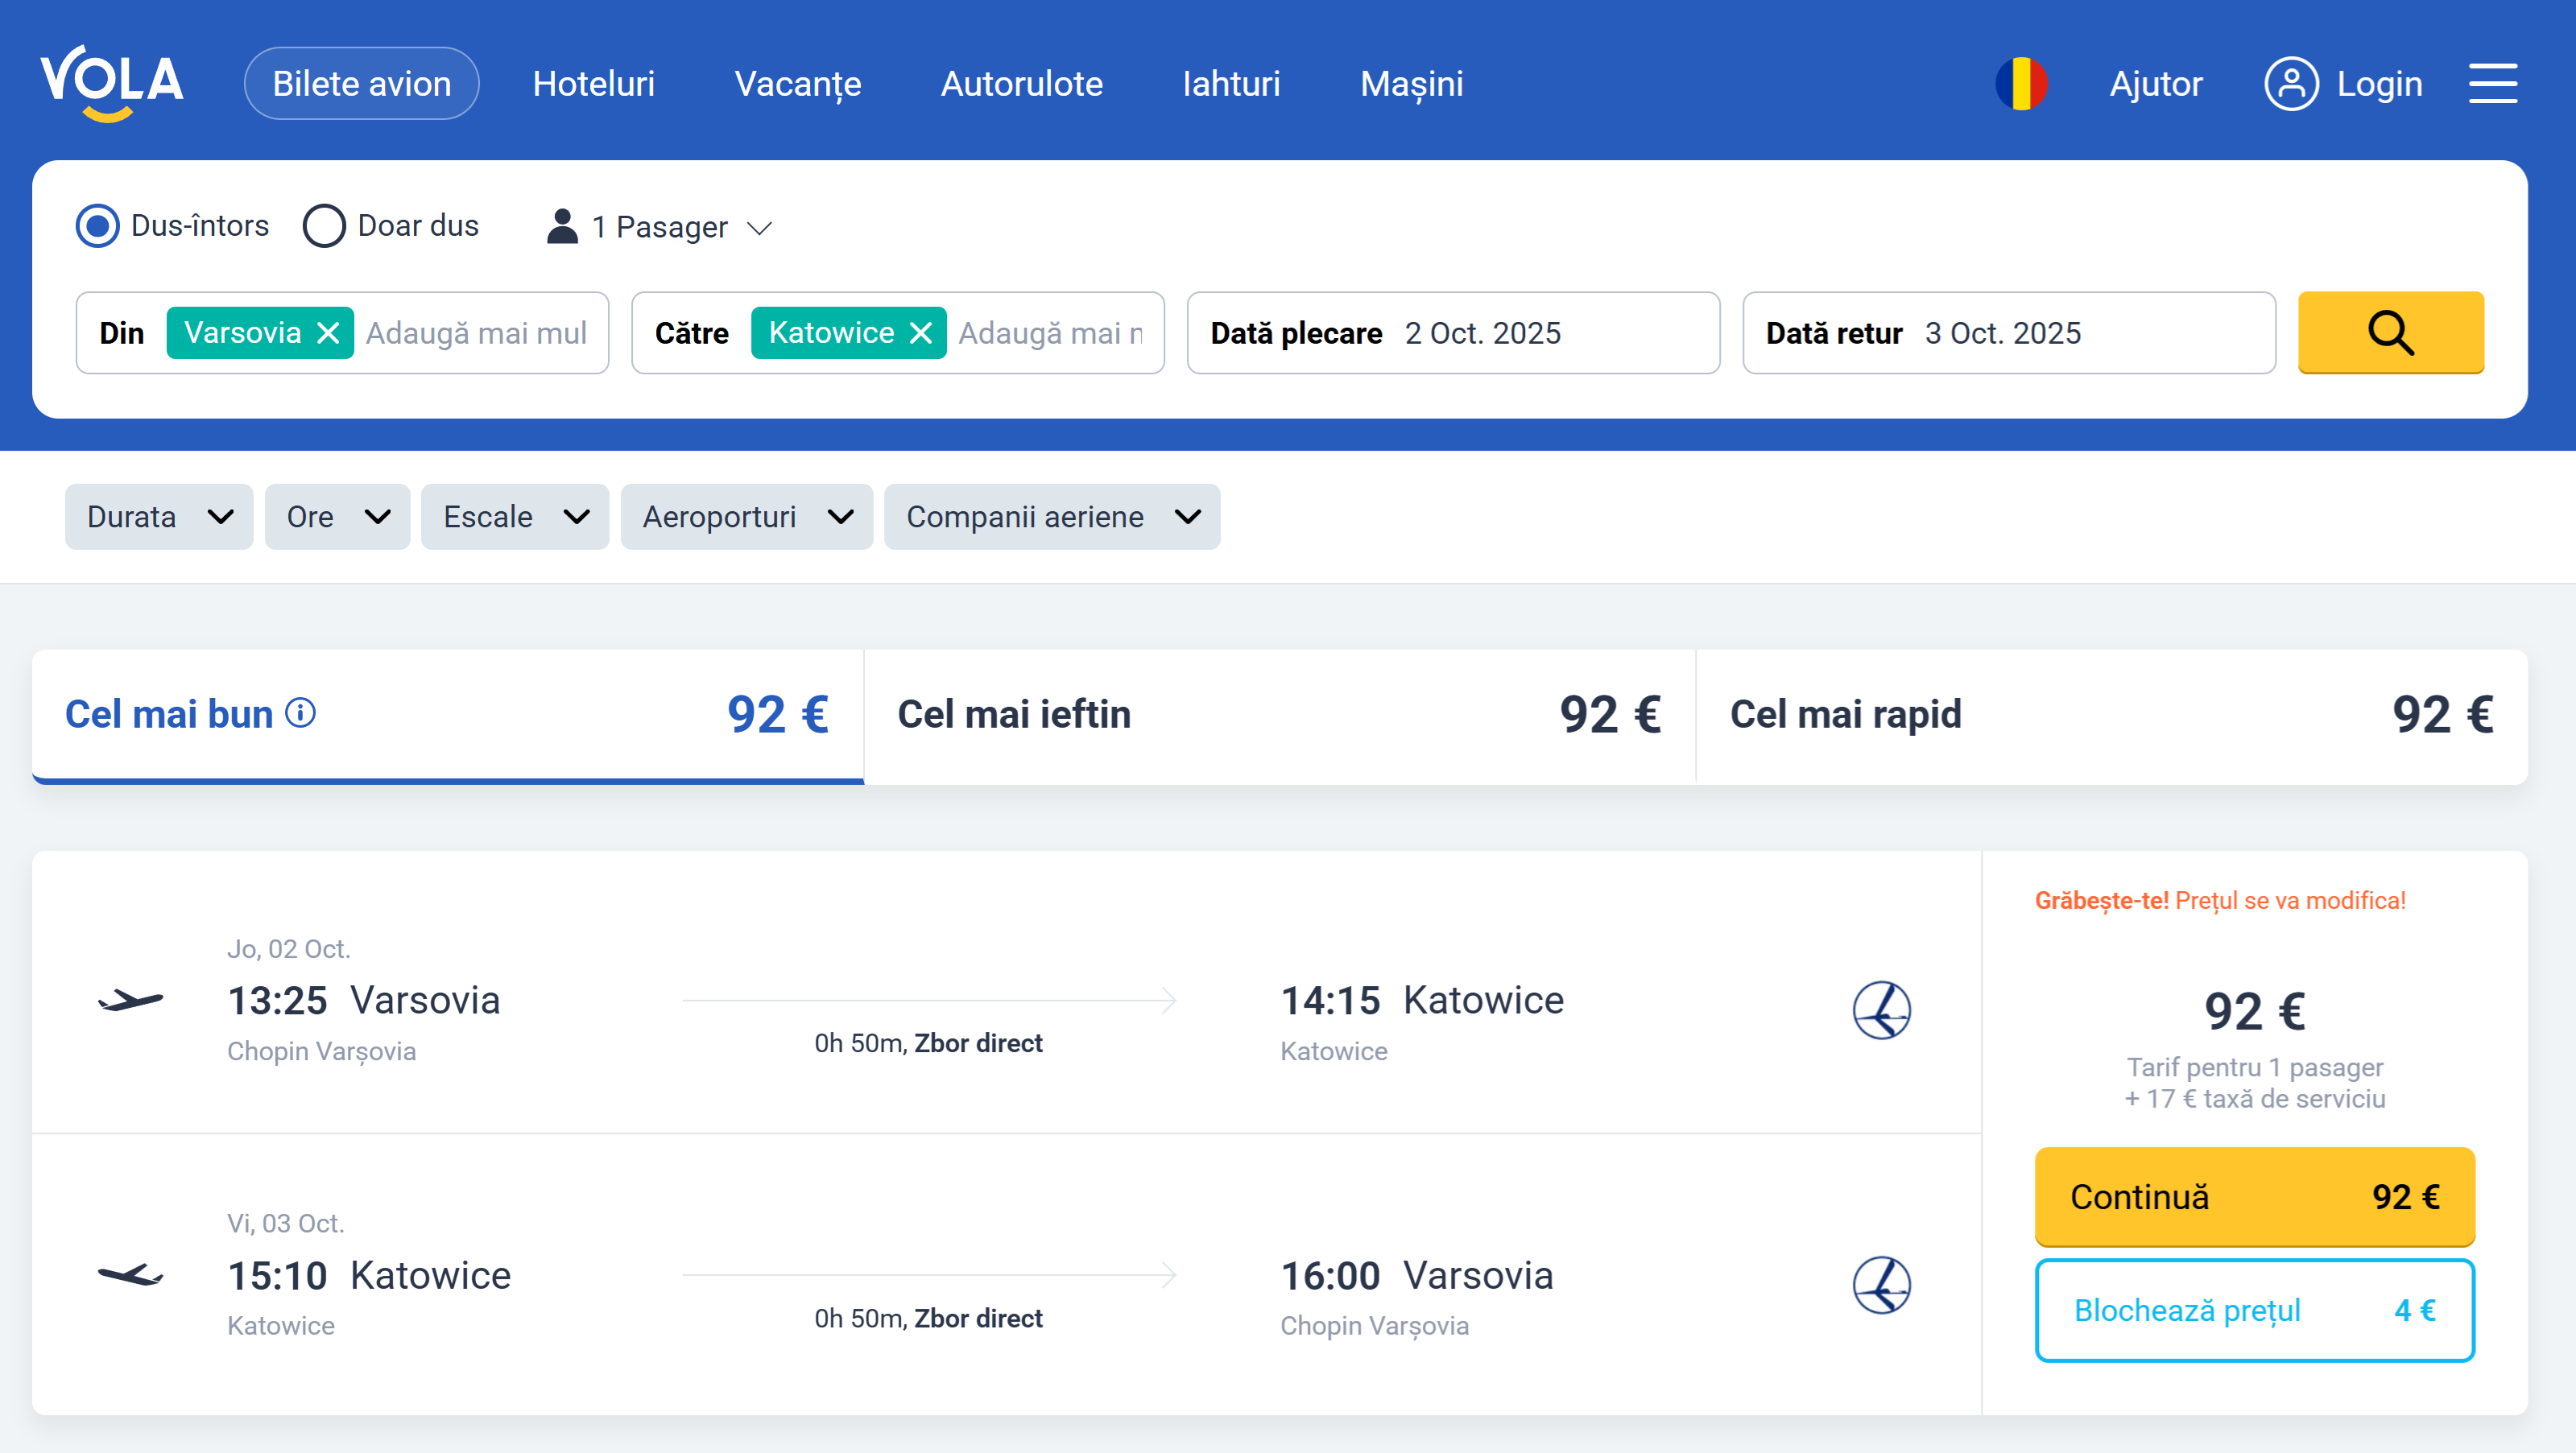Open the Durata filter dropdown
The height and width of the screenshot is (1453, 2576).
point(159,516)
